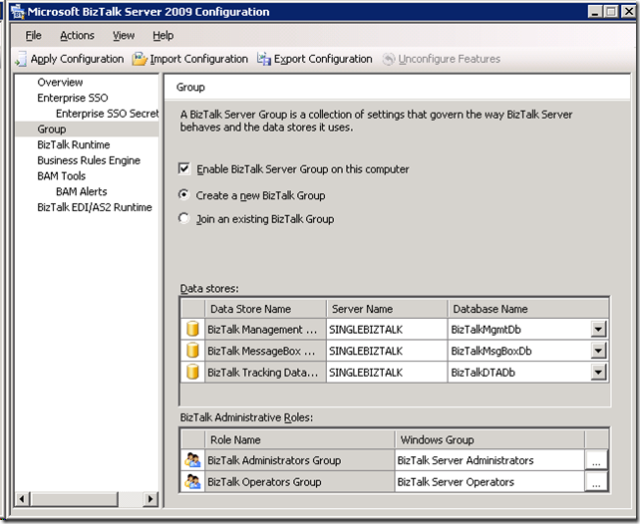This screenshot has height=524, width=640.
Task: Edit server name in the MessageBox row
Action: pos(387,351)
